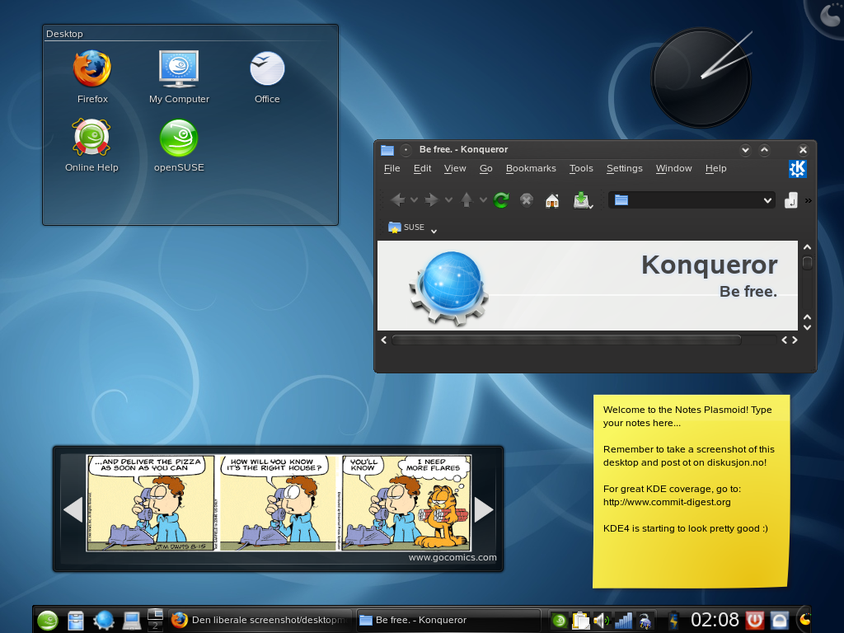The width and height of the screenshot is (844, 633).
Task: Launch Konqueror globe icon in the panel
Action: pos(104,621)
